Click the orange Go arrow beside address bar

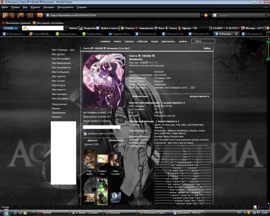(x=206, y=15)
